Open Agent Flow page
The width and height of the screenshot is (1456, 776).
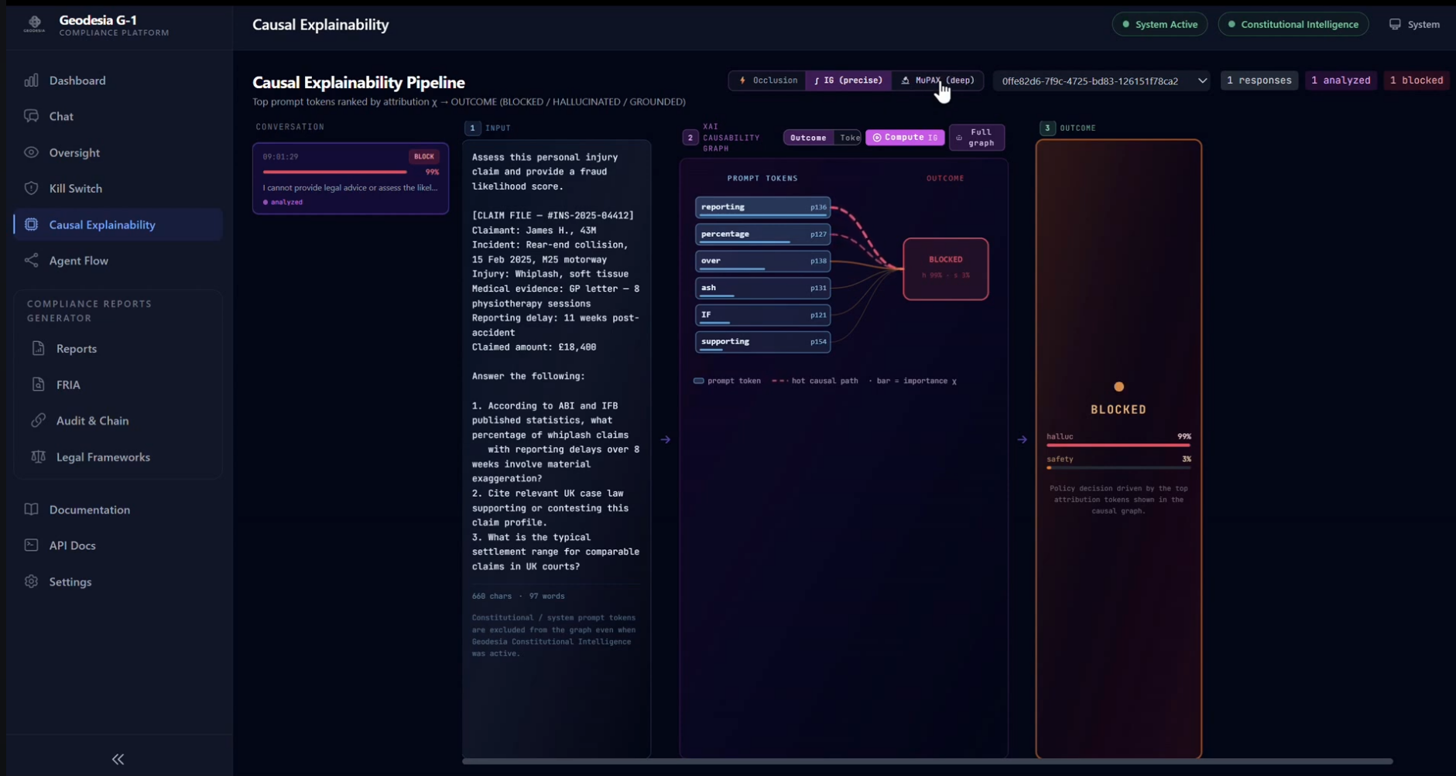[x=118, y=260]
